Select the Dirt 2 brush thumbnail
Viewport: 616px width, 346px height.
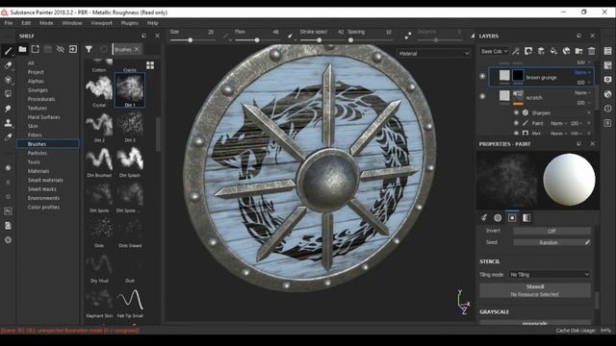(99, 127)
